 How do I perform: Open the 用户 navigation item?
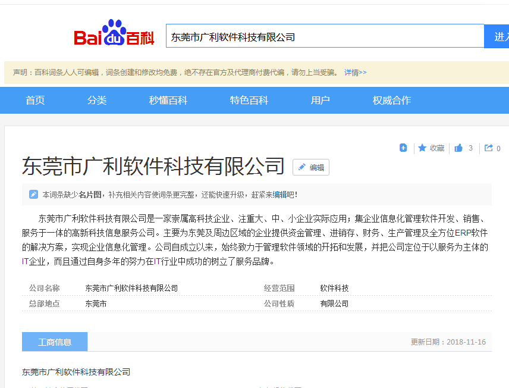[x=321, y=100]
